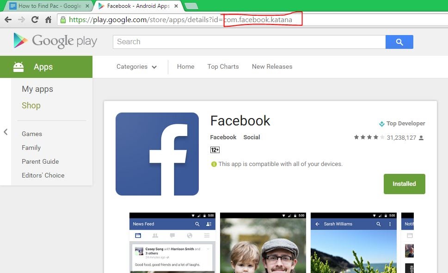Click the 31,238,127 ratings count
Screen dimensions: 448x273
click(401, 138)
